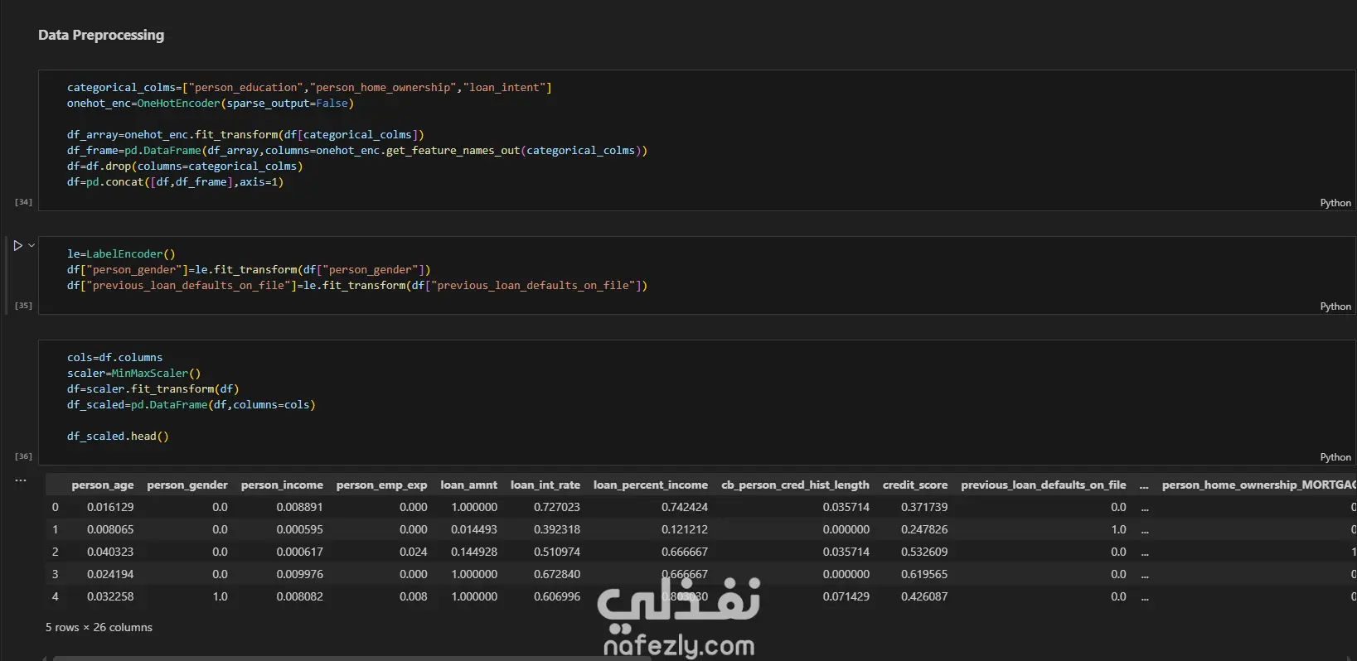Click the scaler=MinMaxScaler() code line

point(134,374)
